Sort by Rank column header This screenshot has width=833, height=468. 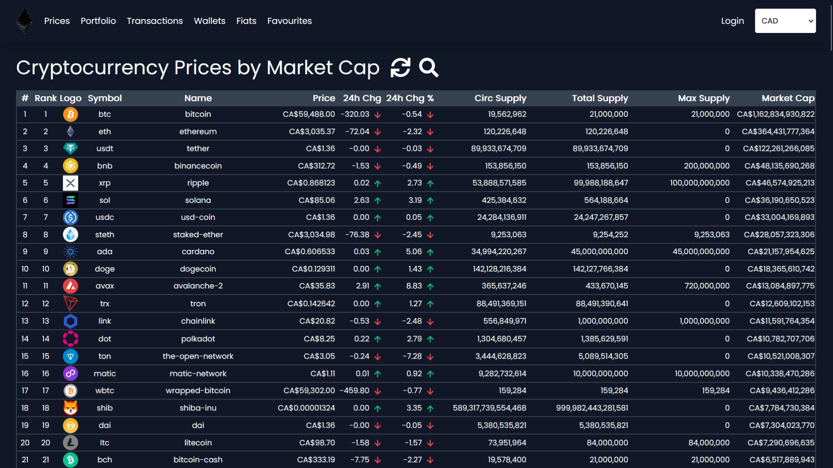46,98
